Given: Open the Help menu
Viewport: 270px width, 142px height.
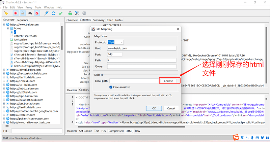Looking at the screenshot, I should click(x=59, y=7).
